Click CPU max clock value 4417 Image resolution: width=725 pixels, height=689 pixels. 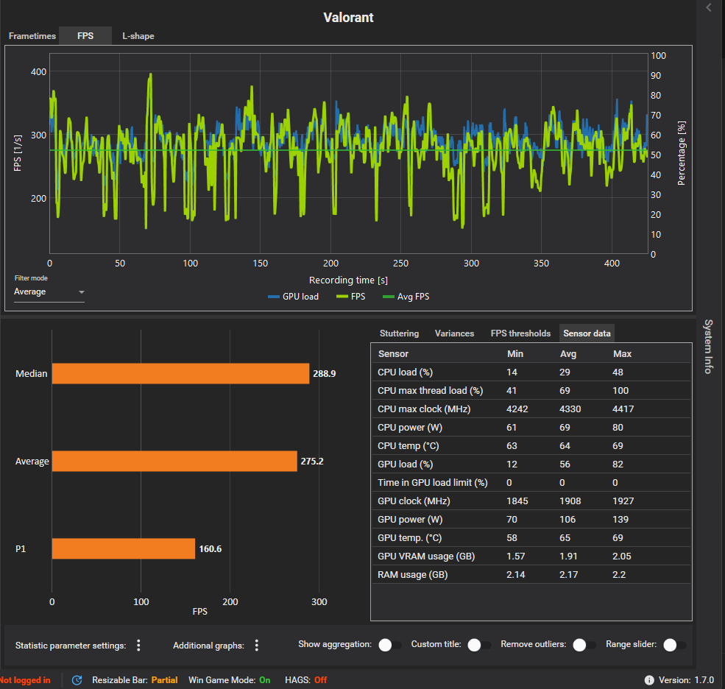coord(623,409)
